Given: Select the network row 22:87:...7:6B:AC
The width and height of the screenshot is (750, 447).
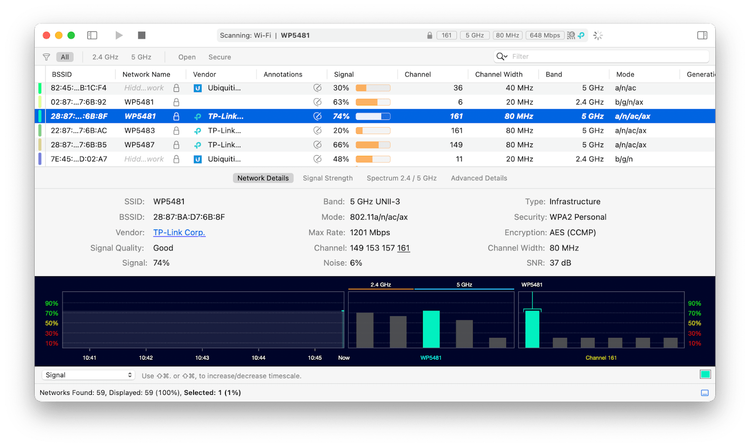Looking at the screenshot, I should (375, 130).
